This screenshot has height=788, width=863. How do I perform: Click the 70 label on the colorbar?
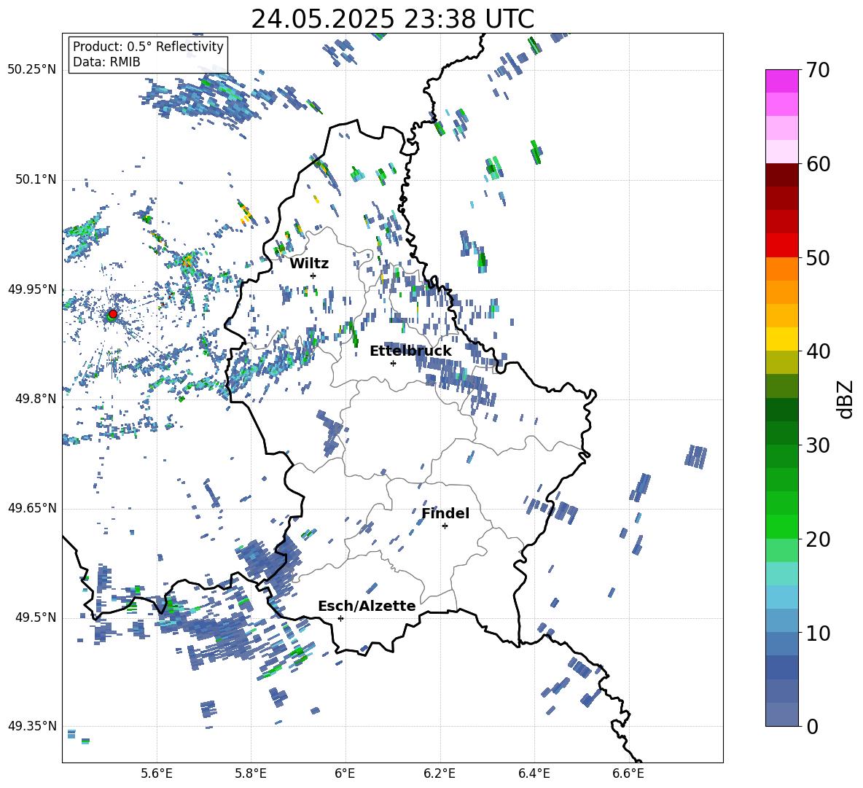pos(818,70)
